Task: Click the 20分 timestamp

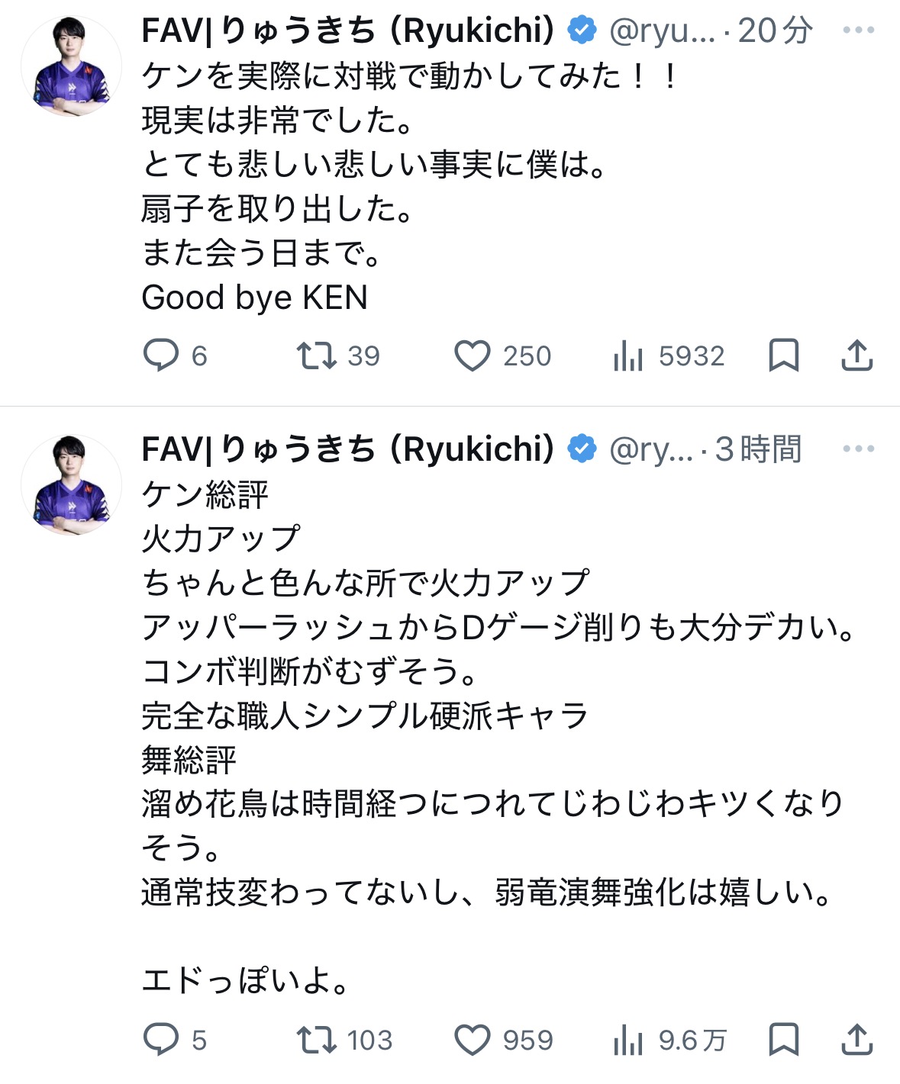Action: [775, 31]
